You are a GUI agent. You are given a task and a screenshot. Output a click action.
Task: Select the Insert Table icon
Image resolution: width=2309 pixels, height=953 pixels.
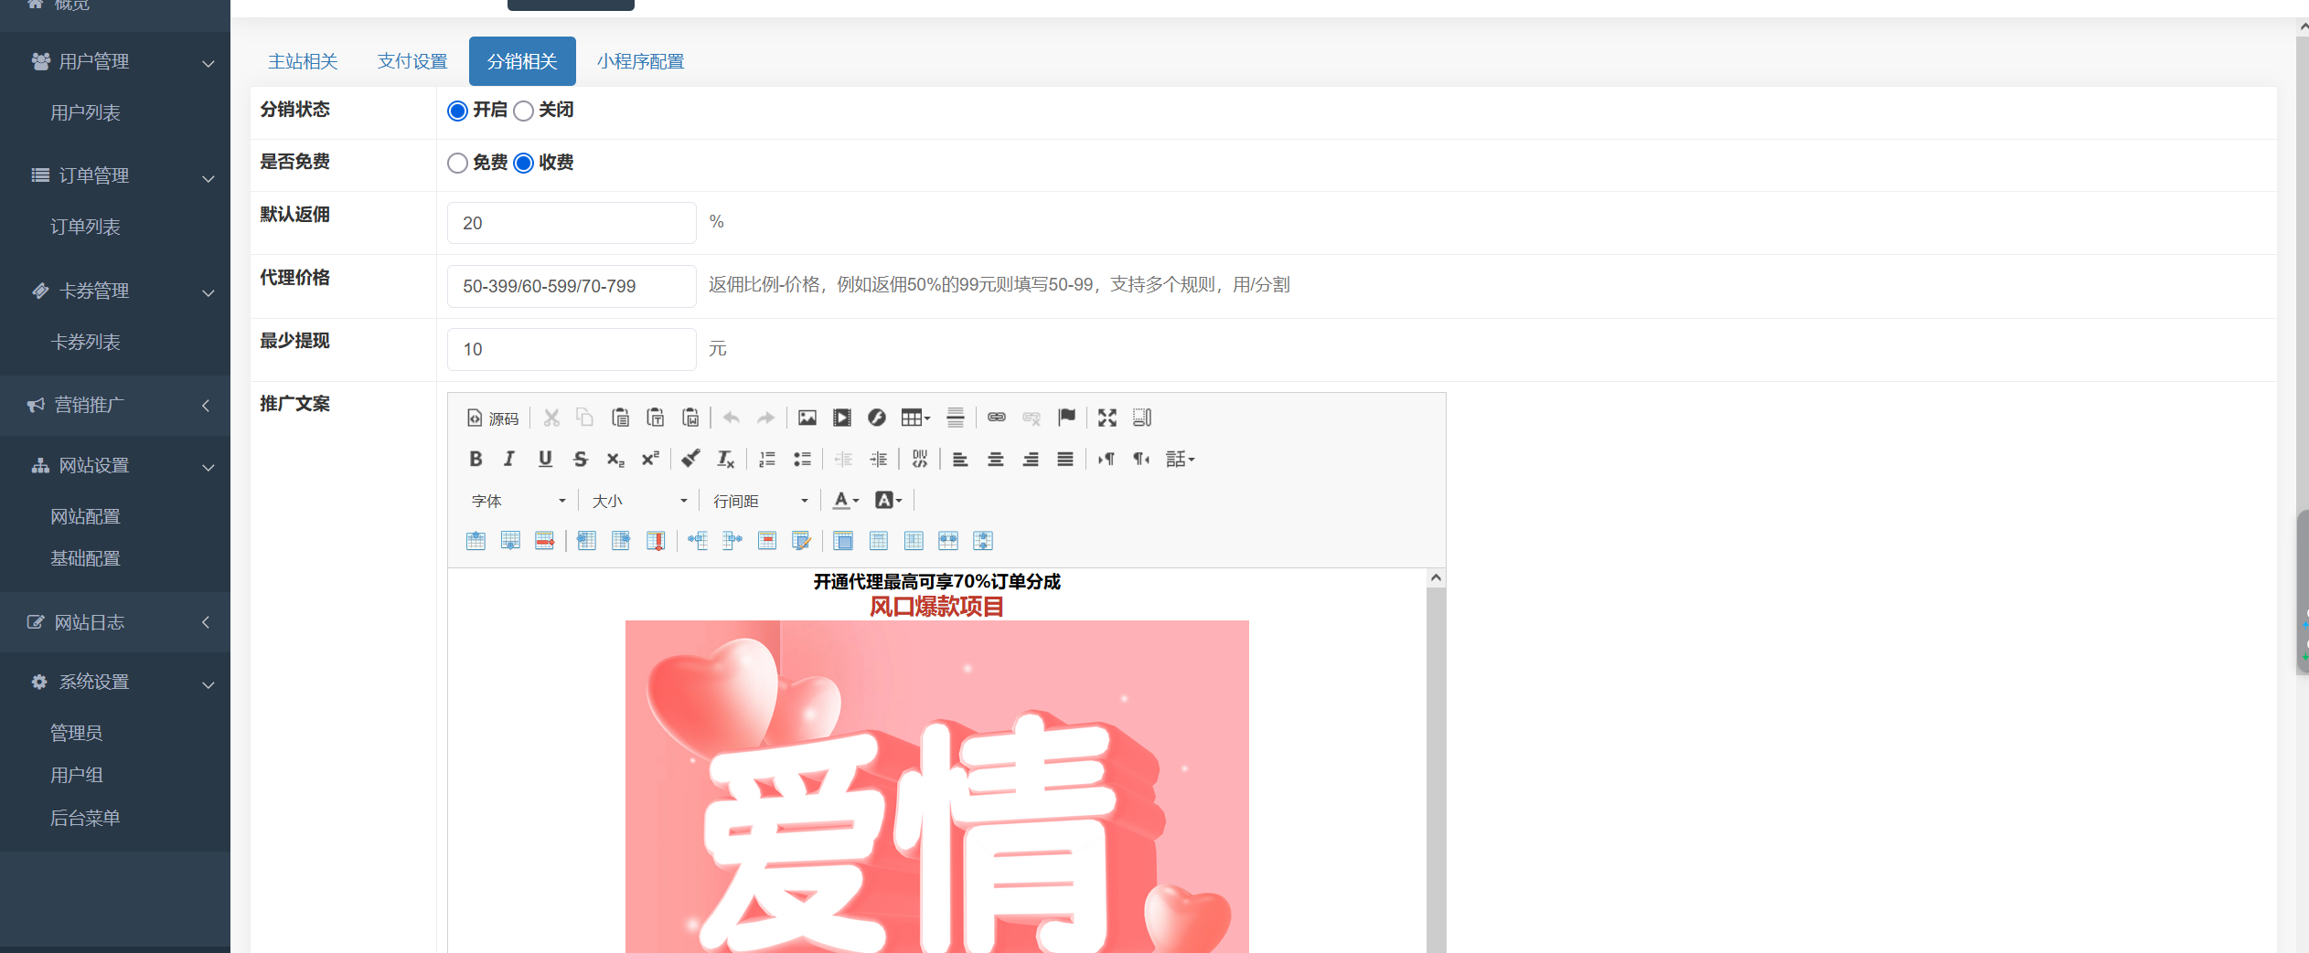point(913,418)
